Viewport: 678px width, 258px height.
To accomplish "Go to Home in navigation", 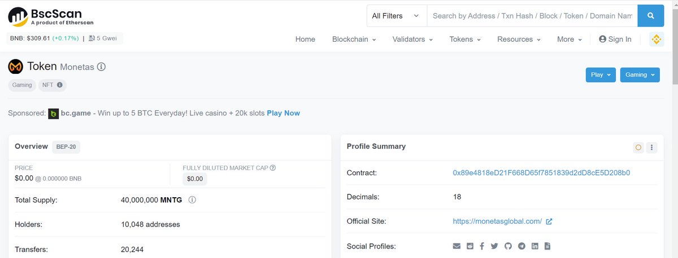I will pos(305,39).
